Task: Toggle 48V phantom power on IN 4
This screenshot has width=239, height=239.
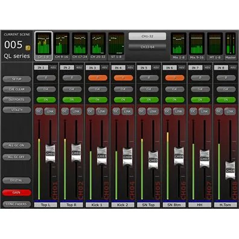Action: 130,68
